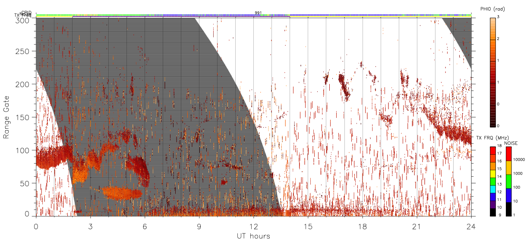Viewport: 530px width, 245px height.
Task: Click tick label 100 on Range Gate axis
Action: [23, 150]
